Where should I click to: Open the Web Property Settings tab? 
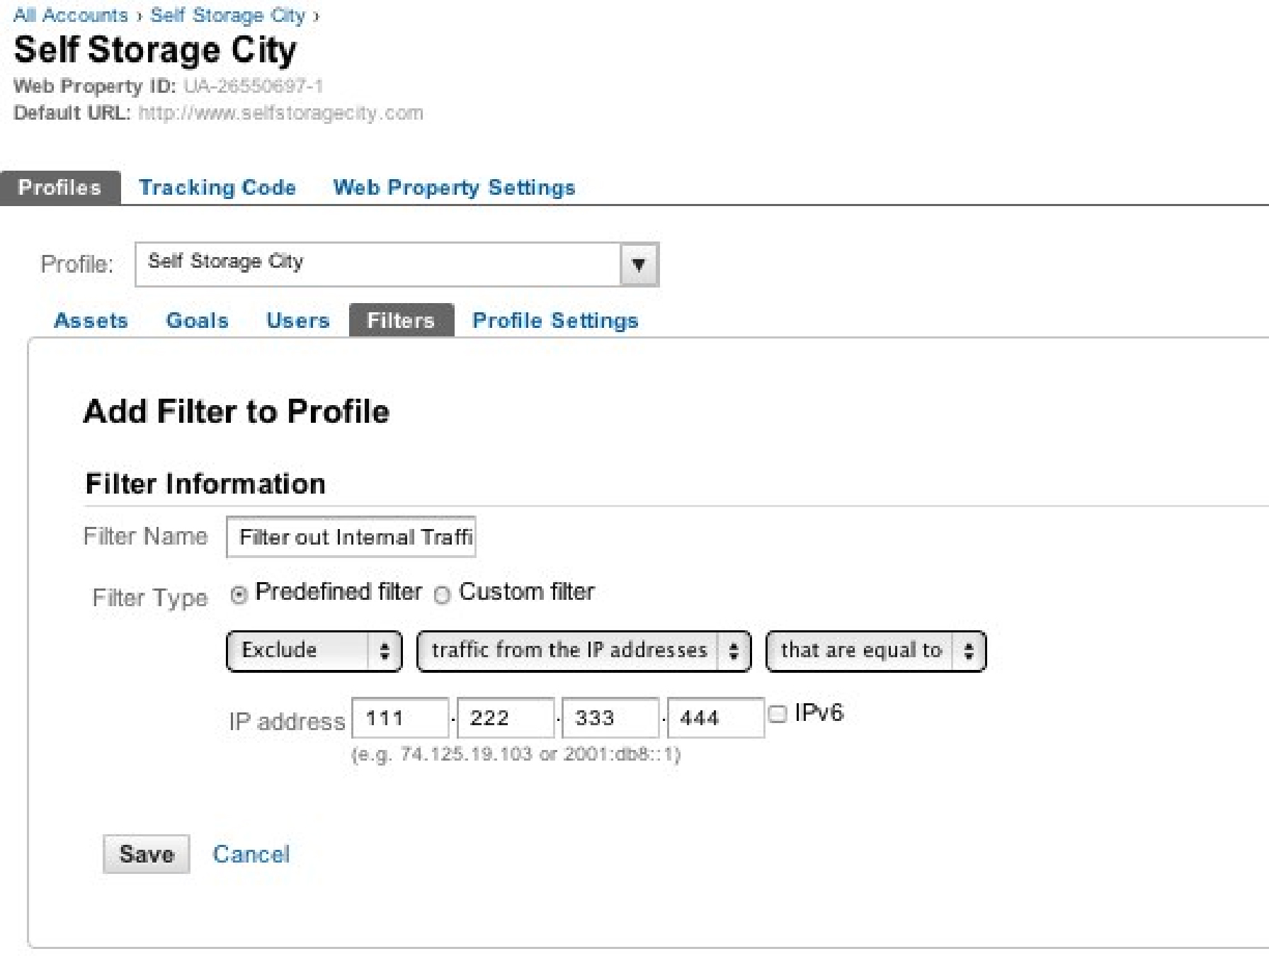pos(454,188)
